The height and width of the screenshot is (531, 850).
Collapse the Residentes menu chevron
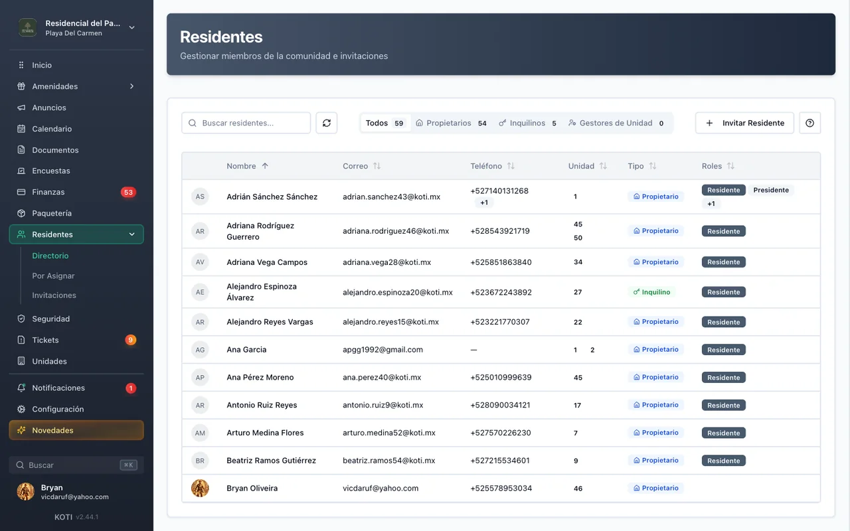[131, 234]
